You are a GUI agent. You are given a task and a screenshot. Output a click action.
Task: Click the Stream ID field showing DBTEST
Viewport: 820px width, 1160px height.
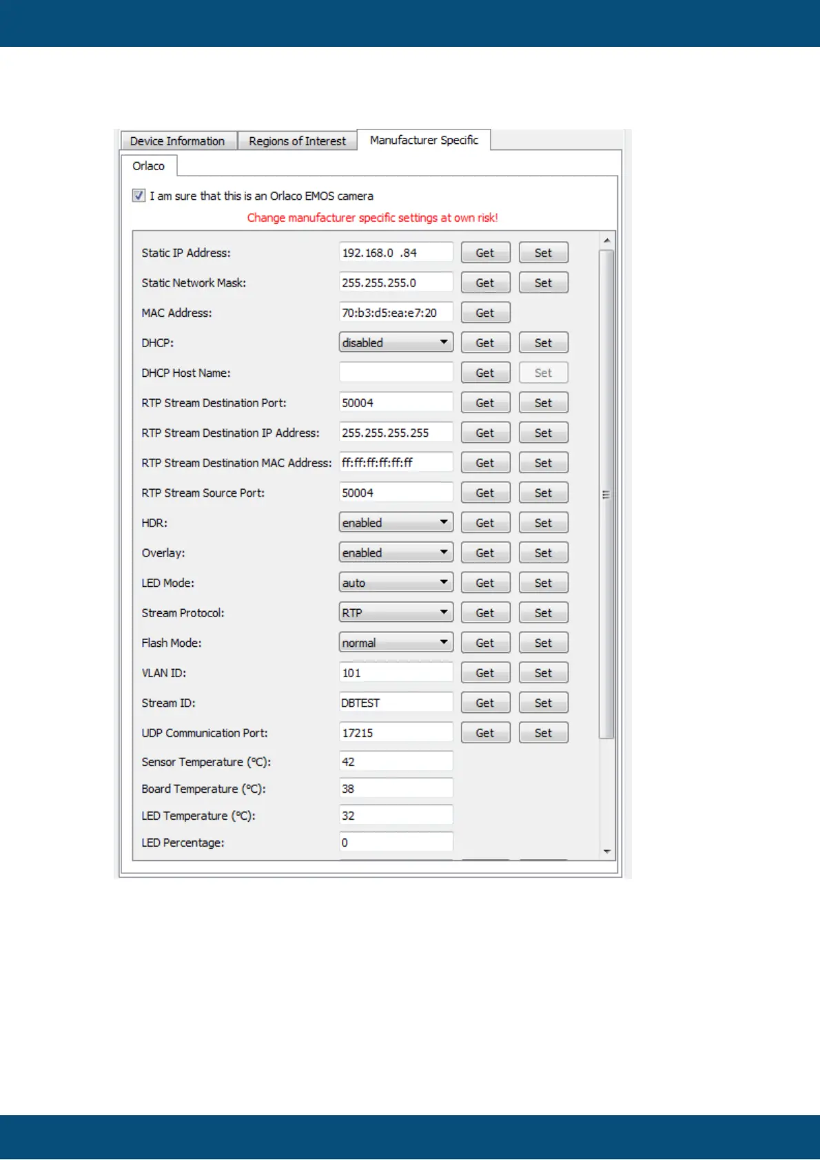396,703
